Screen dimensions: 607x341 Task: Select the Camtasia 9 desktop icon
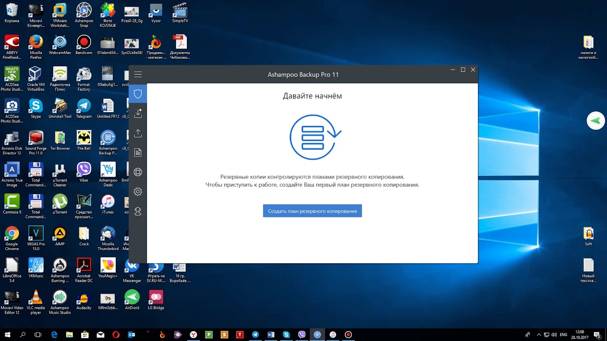coord(12,204)
